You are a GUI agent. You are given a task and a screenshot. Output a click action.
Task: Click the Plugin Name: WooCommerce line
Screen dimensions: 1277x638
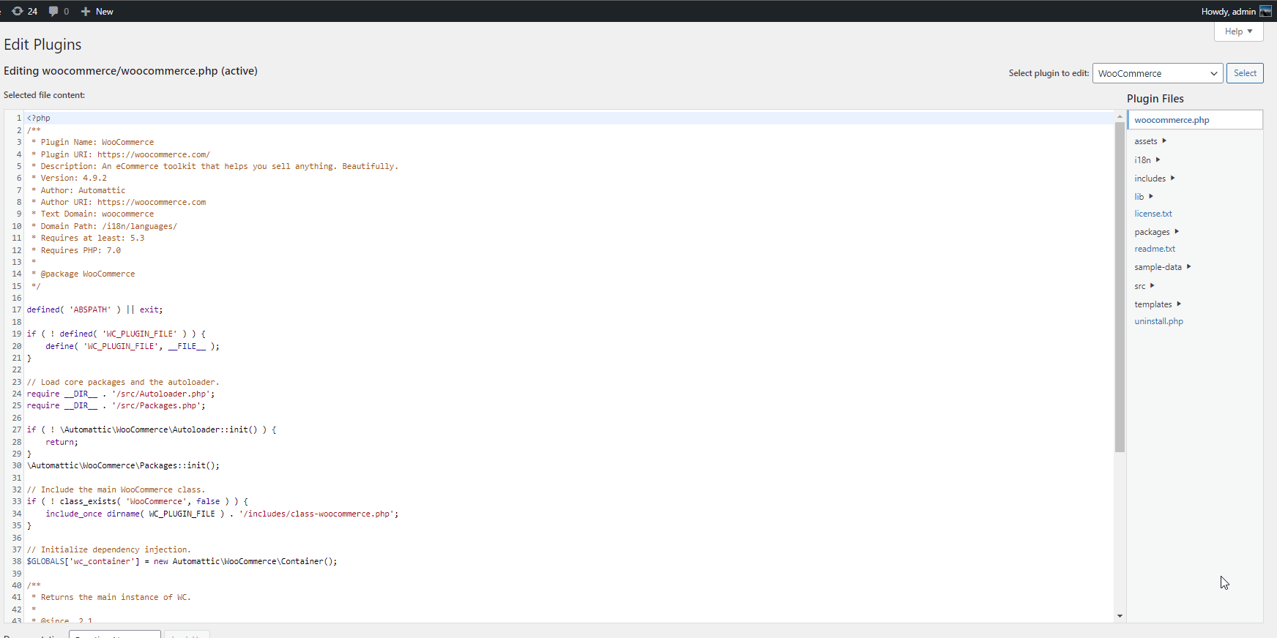(x=92, y=142)
